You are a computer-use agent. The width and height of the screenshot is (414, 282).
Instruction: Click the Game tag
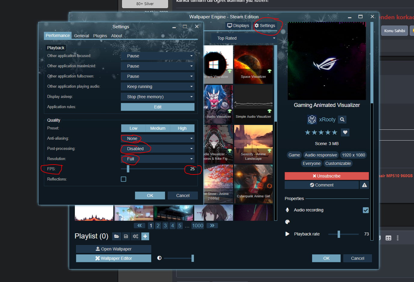pyautogui.click(x=294, y=155)
